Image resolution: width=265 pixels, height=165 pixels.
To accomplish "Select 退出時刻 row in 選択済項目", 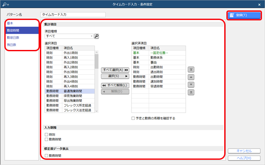I will click(159, 72).
